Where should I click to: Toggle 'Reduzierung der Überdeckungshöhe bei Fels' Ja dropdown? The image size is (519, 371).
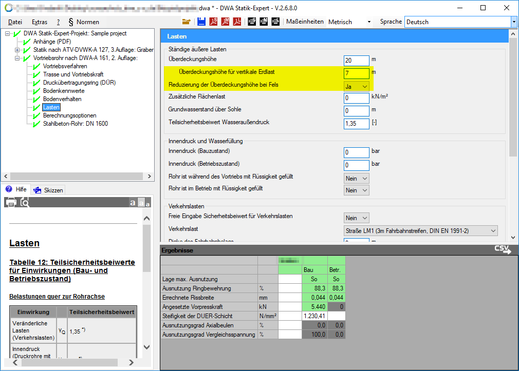pos(357,86)
